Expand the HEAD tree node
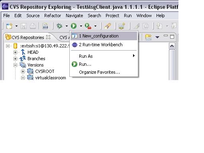 pyautogui.click(x=15, y=52)
